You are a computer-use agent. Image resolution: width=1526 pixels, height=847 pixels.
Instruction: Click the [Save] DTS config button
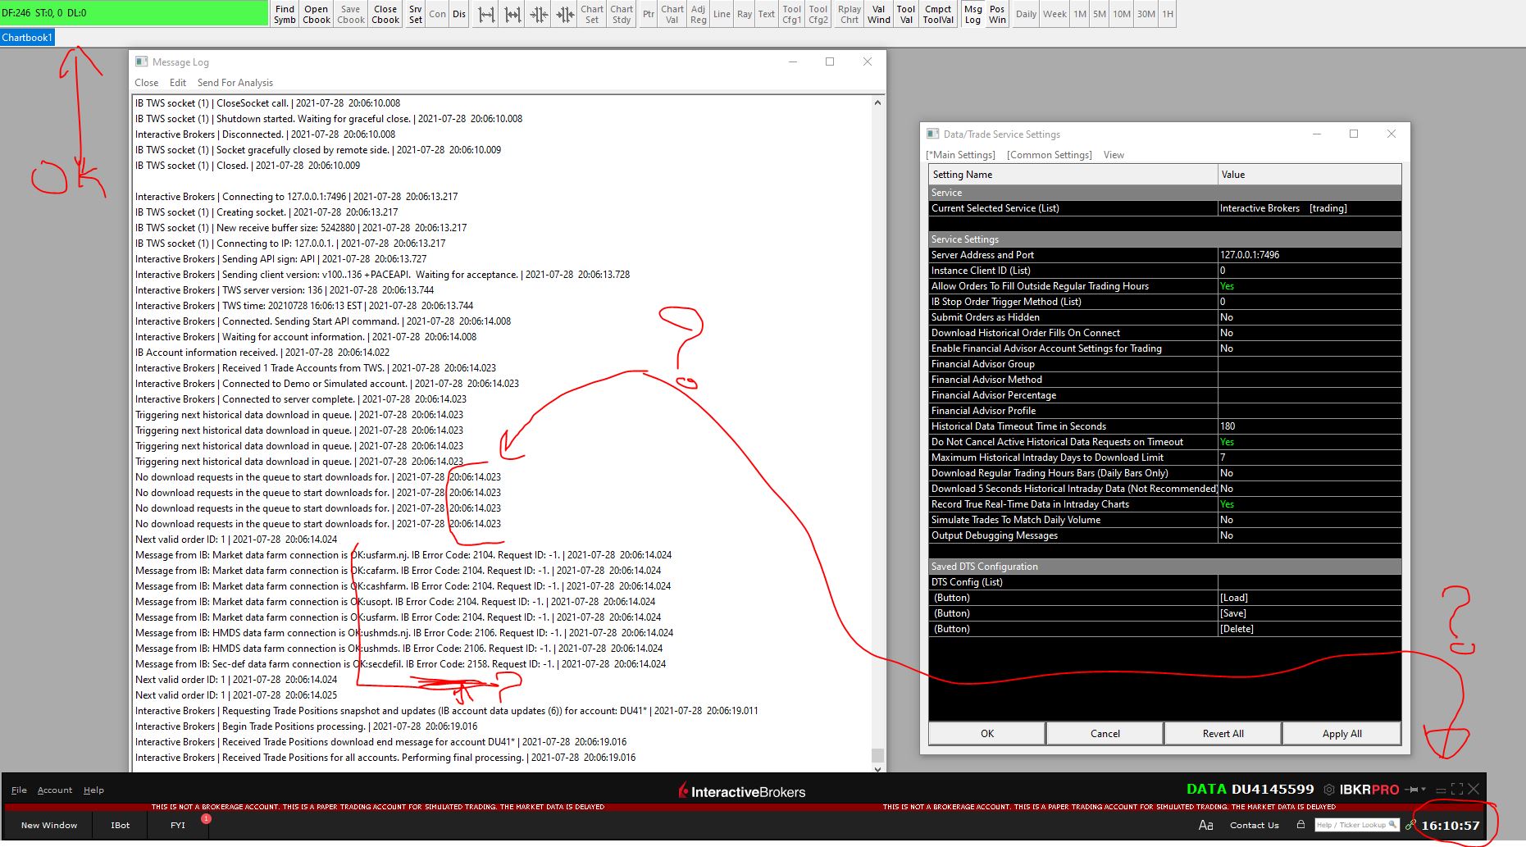pos(1310,613)
